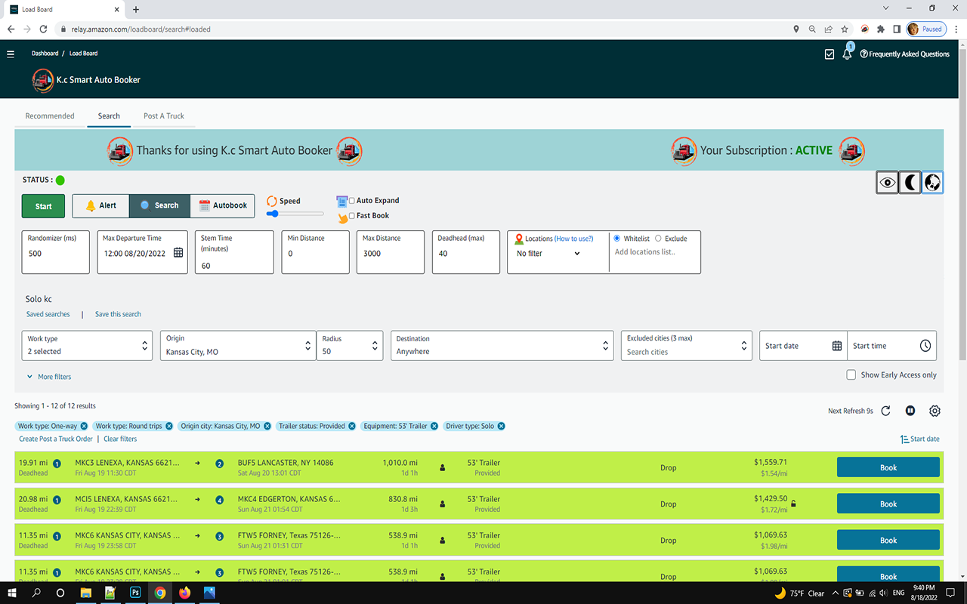Click Save this search
The width and height of the screenshot is (967, 604).
pyautogui.click(x=118, y=314)
